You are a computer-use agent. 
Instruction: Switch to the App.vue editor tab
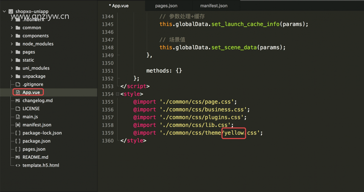tap(121, 6)
